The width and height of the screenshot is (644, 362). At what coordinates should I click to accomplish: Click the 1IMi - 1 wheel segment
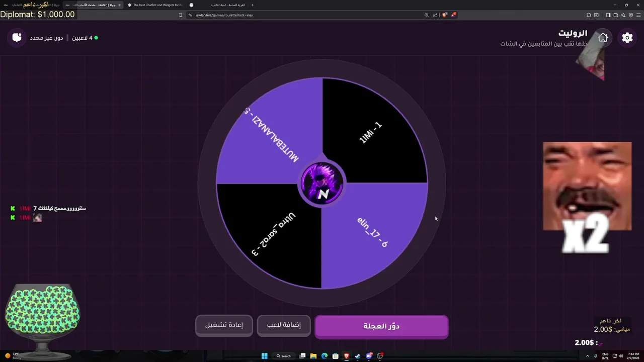click(x=371, y=133)
